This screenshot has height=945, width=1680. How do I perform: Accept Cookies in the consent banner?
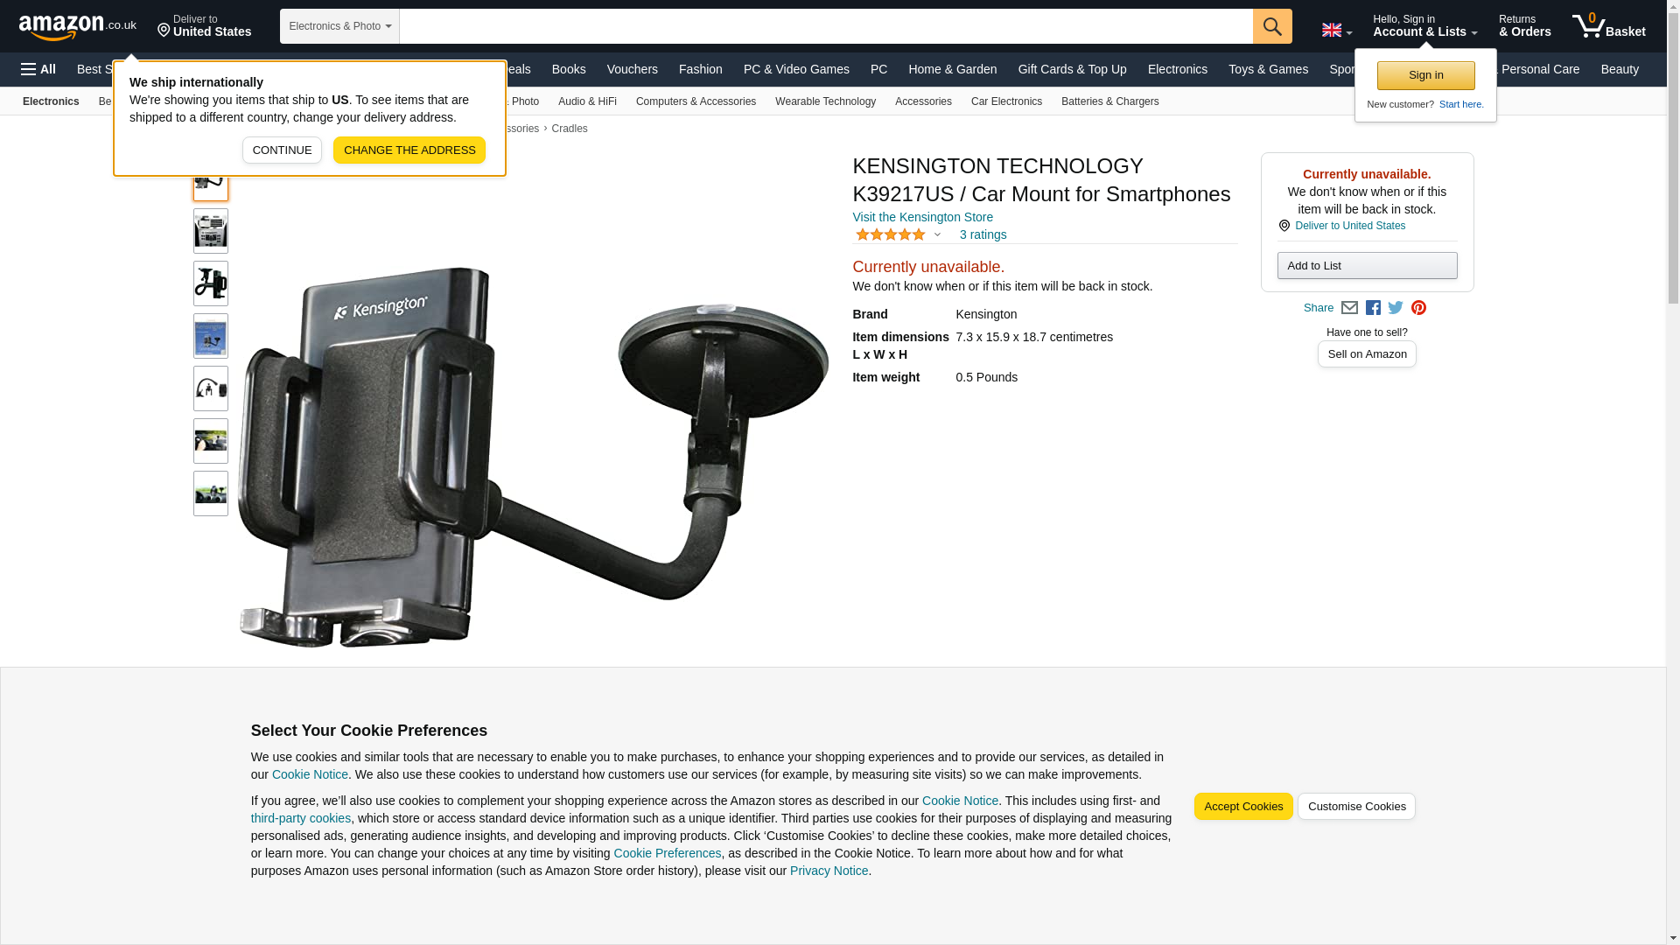(1243, 807)
